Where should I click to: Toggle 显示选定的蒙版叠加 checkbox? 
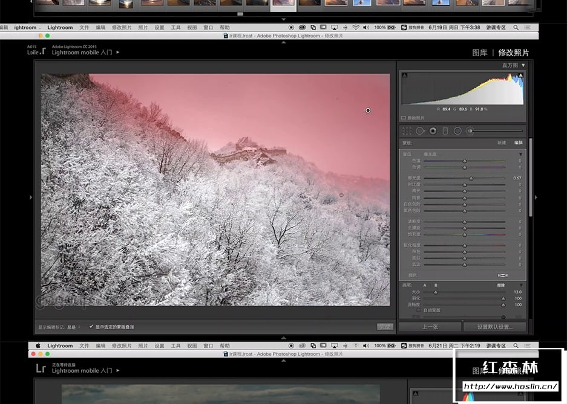click(91, 327)
